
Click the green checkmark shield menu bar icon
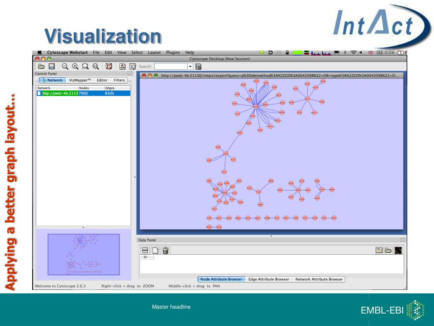point(262,52)
